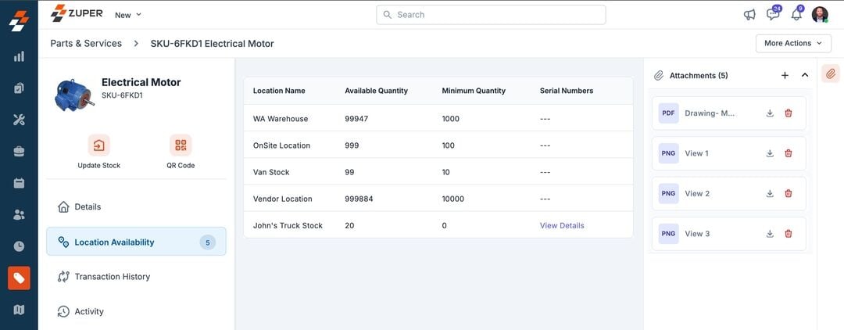Open the bar chart dashboard sidebar icon

point(19,56)
